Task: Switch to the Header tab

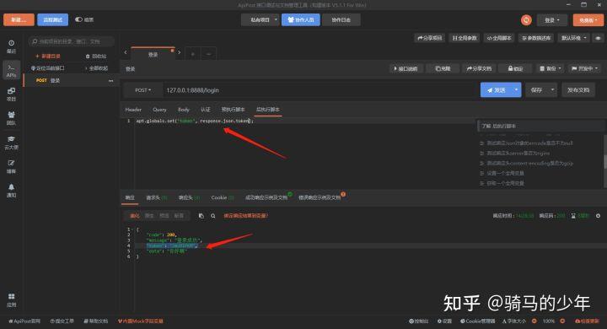Action: point(133,110)
